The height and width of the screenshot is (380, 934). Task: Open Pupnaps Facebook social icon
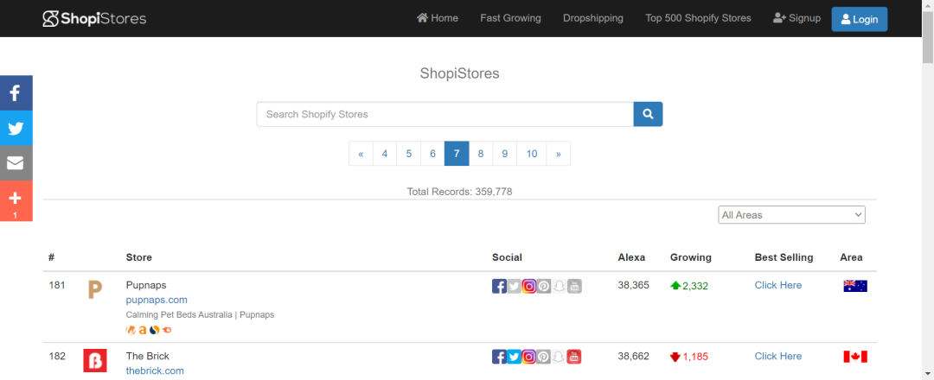[499, 286]
